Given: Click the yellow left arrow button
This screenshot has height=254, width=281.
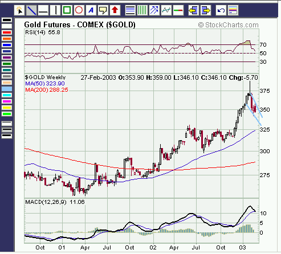Looking at the screenshot, I should coord(193,10).
